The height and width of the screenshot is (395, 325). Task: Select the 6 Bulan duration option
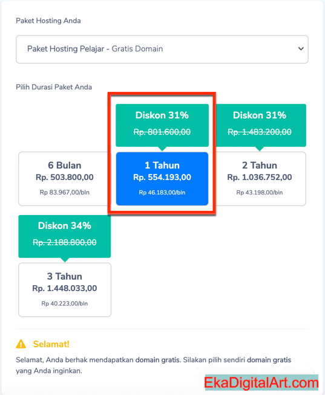(64, 179)
